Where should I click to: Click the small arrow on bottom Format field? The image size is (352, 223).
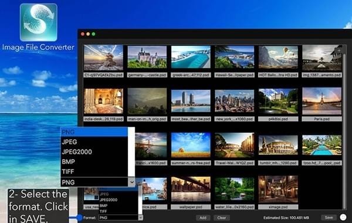click(x=141, y=217)
